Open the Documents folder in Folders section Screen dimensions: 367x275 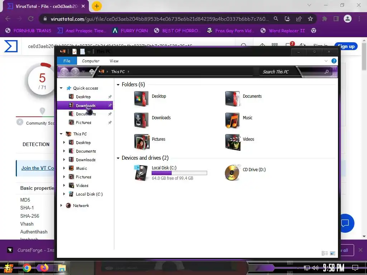(232, 99)
